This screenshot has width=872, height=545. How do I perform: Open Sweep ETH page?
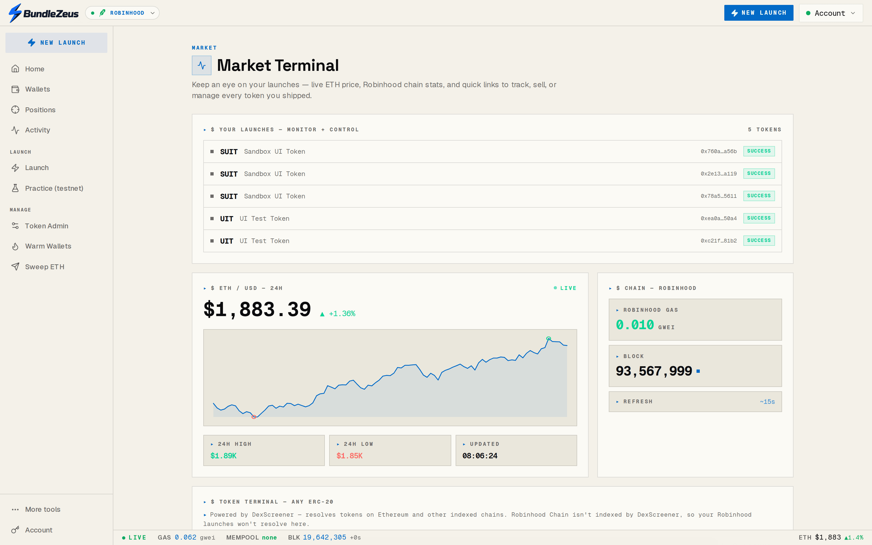click(x=45, y=267)
